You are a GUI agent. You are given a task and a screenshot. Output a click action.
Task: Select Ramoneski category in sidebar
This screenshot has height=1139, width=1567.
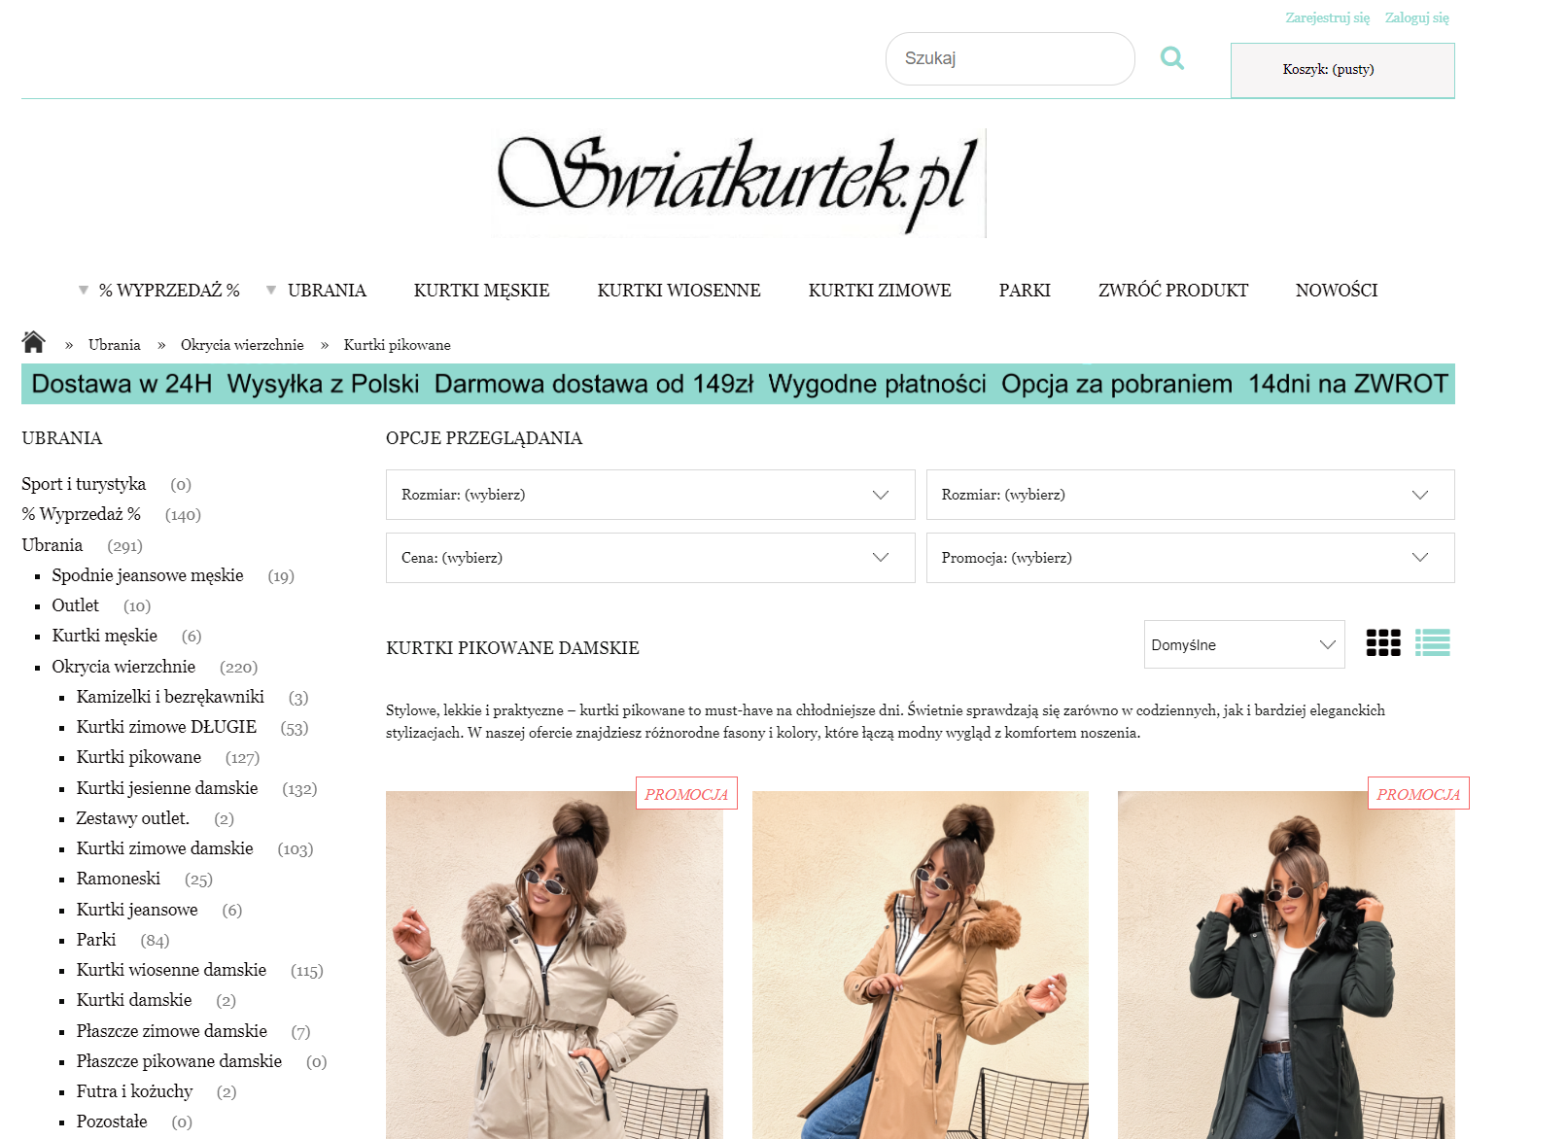[119, 879]
